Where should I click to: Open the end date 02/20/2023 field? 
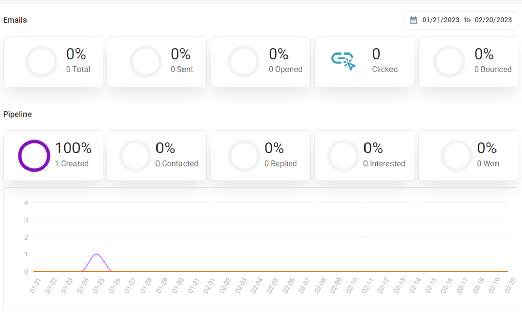[493, 20]
